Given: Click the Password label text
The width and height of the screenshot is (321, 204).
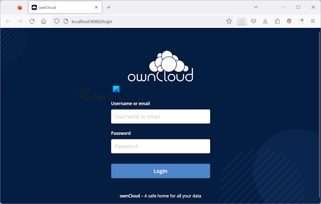Looking at the screenshot, I should (121, 133).
